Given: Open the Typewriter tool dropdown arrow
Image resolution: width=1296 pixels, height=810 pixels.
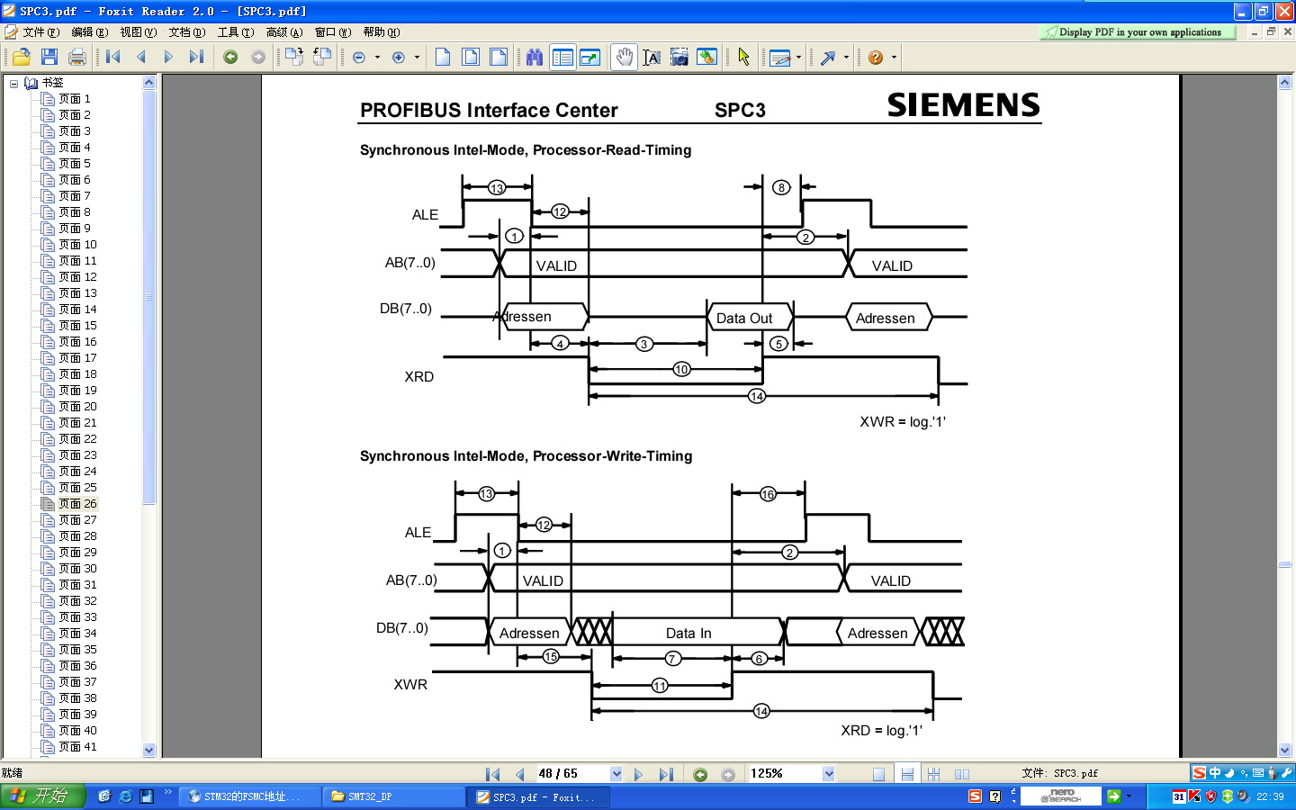Looking at the screenshot, I should pos(798,57).
